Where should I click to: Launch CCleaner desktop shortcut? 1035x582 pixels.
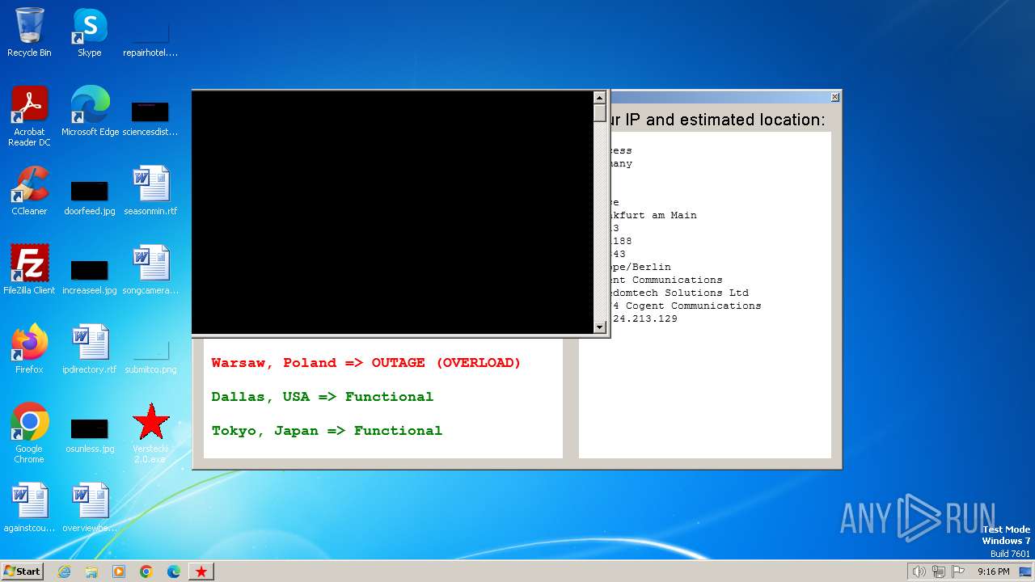tap(29, 191)
